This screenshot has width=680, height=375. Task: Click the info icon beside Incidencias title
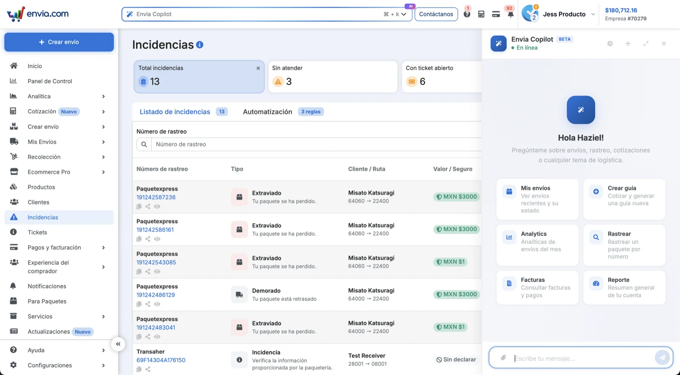tap(200, 45)
